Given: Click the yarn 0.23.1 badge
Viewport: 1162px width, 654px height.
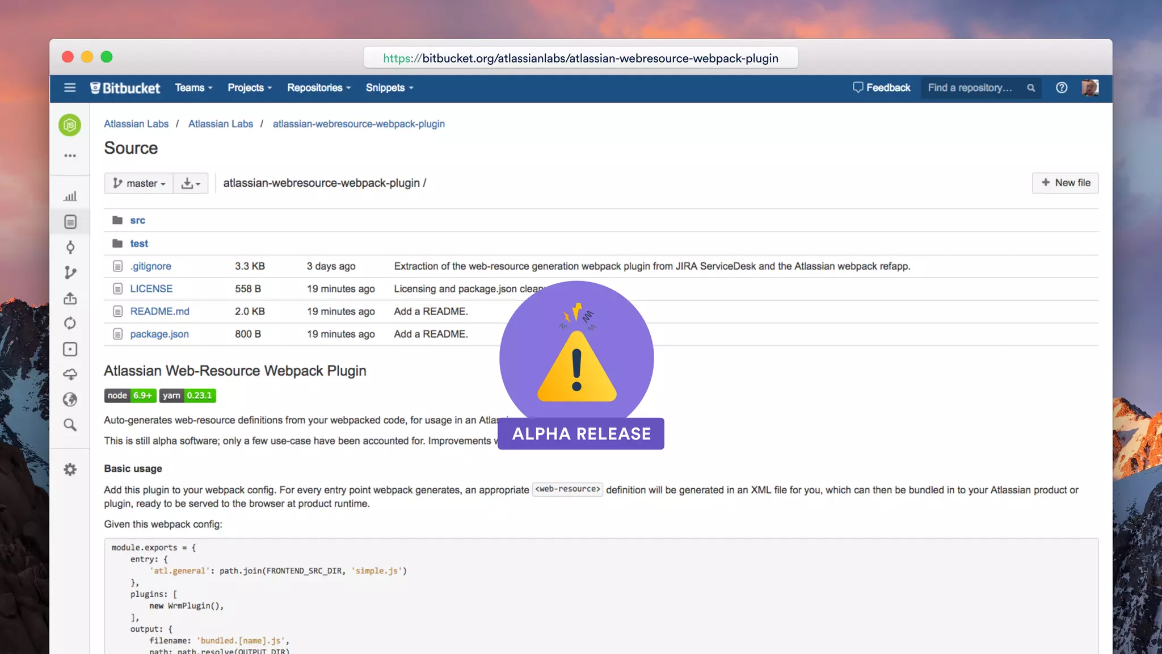Looking at the screenshot, I should 187,396.
